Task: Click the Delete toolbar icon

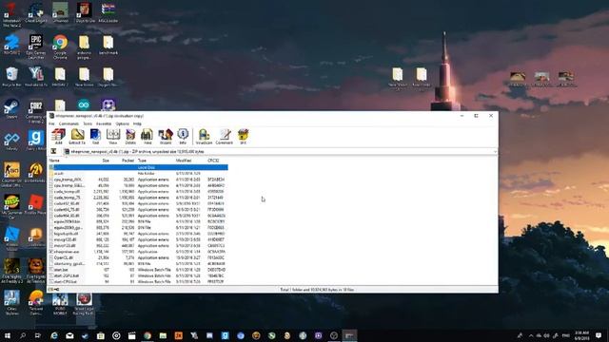Action: pyautogui.click(x=130, y=137)
